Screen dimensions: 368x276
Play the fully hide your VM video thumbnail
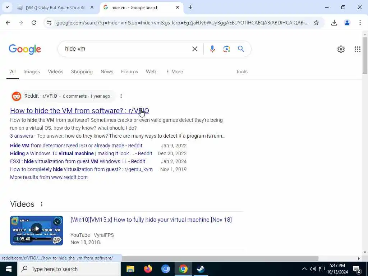[x=37, y=230]
